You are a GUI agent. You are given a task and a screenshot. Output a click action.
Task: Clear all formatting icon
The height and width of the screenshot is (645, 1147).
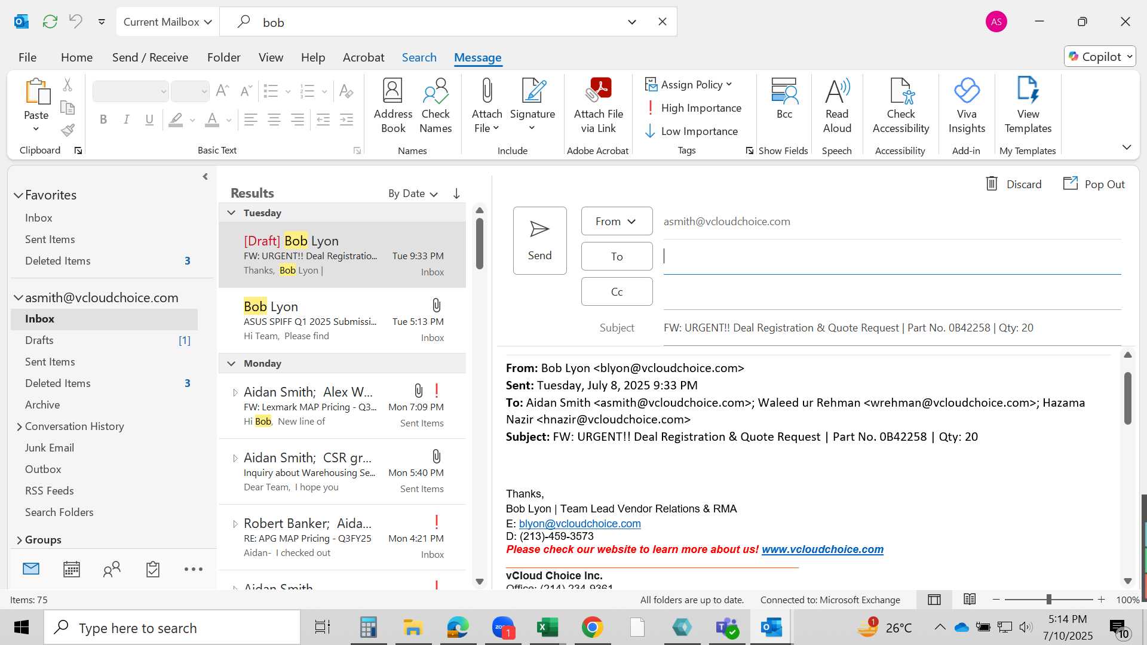(346, 91)
